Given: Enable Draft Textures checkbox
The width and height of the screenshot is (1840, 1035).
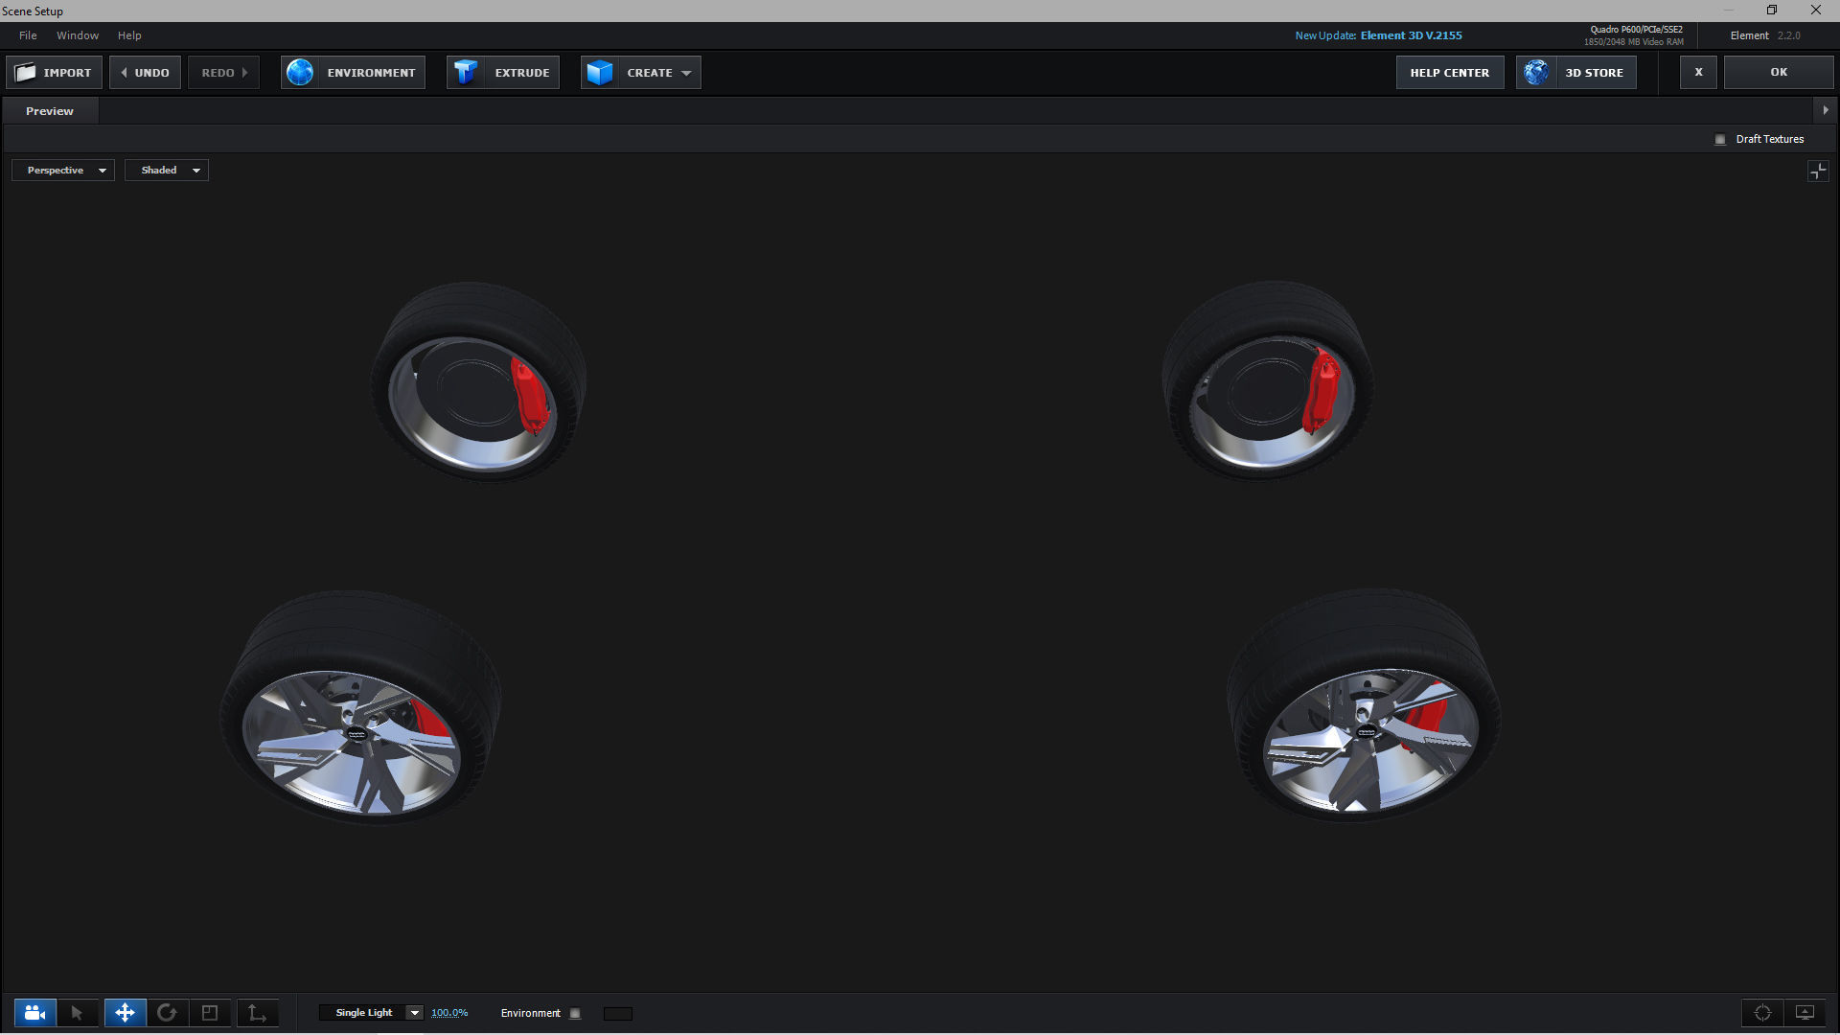Looking at the screenshot, I should [1720, 140].
